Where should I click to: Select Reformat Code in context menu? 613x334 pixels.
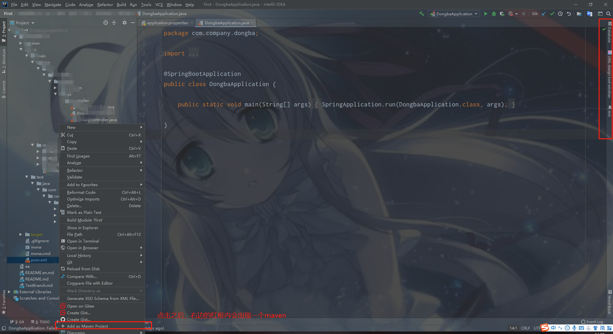(x=102, y=192)
